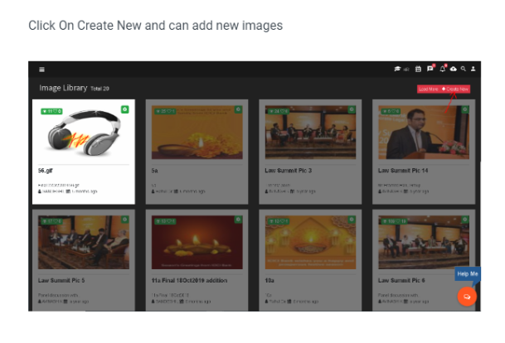505x343 pixels.
Task: Click views and likes badge on 11a Final card
Action: pyautogui.click(x=165, y=221)
